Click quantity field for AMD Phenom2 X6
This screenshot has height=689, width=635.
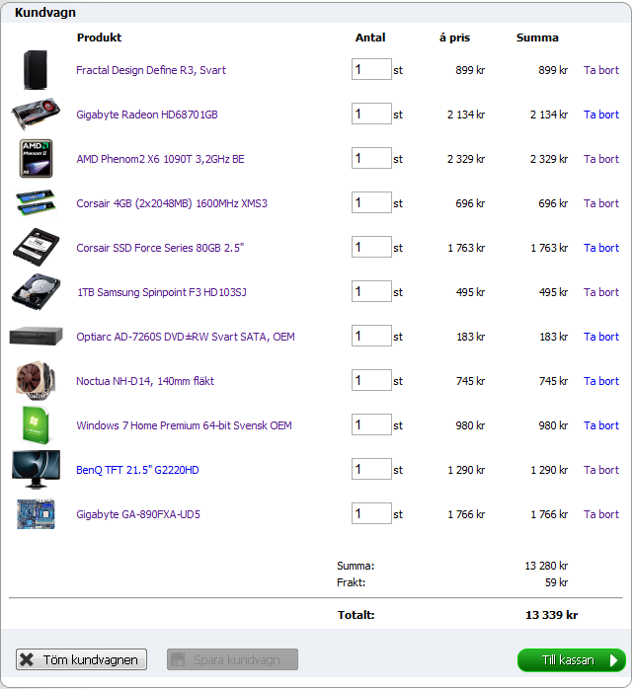(371, 159)
